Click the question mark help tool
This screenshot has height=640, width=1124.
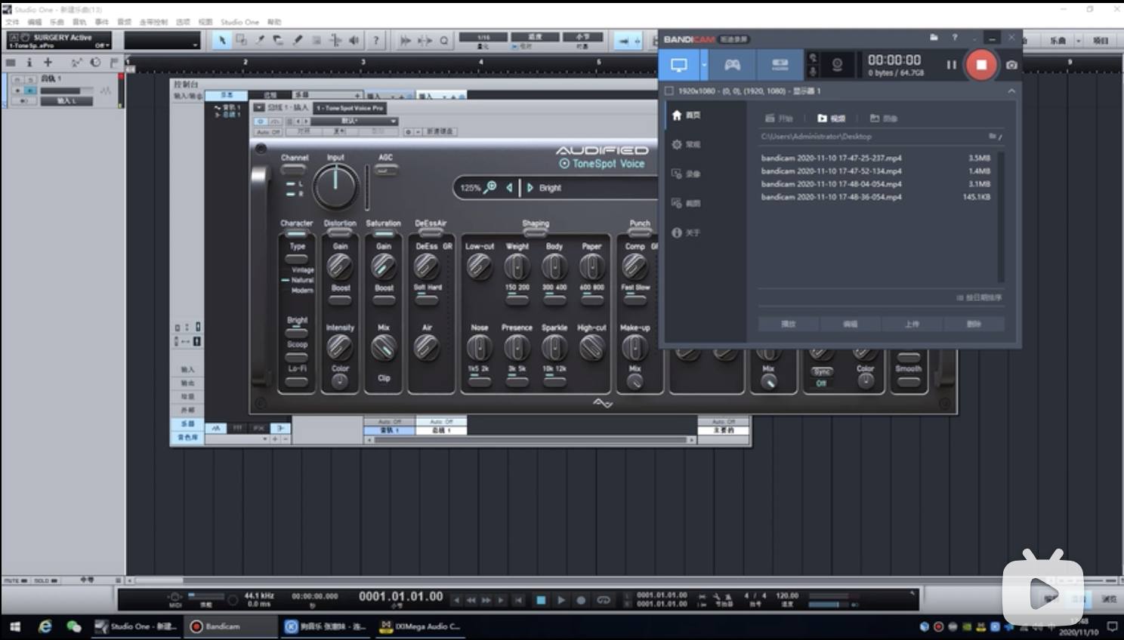(x=375, y=40)
